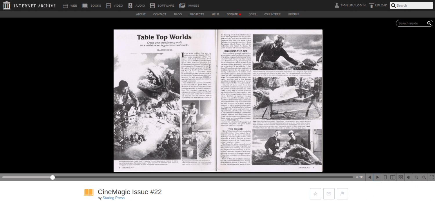Favorite this item with star button

(x=315, y=194)
